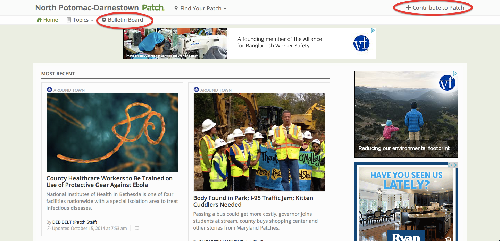
Task: Open the County Healthcare Workers Ebola article headline
Action: 109,181
